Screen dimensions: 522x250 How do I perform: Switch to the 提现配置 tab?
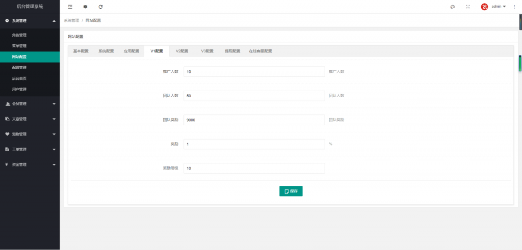(232, 51)
